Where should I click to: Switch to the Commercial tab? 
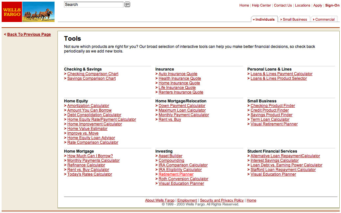click(x=324, y=19)
